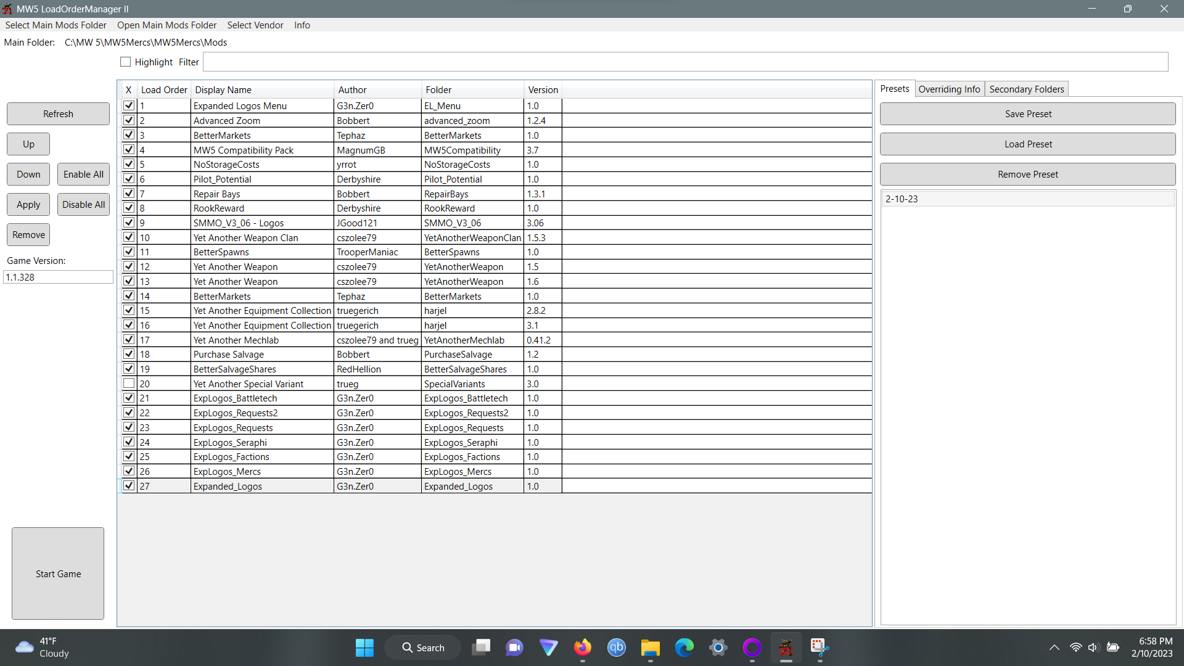The image size is (1184, 666).
Task: Uncheck MW5 Compatibility Pack mod
Action: (129, 149)
